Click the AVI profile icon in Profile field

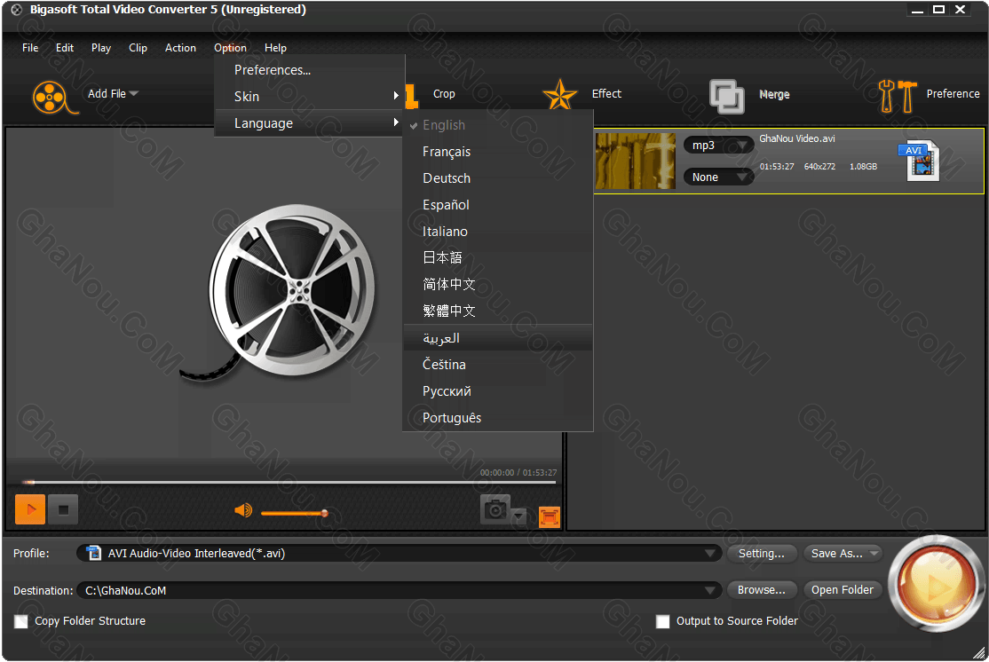pos(94,553)
